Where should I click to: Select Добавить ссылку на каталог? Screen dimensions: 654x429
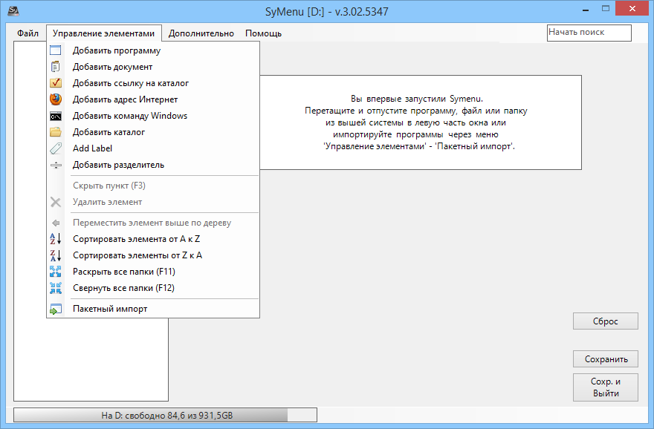click(x=153, y=83)
